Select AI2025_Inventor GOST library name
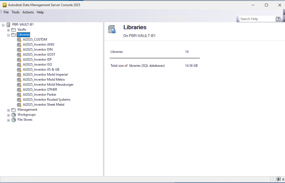 click(39, 54)
